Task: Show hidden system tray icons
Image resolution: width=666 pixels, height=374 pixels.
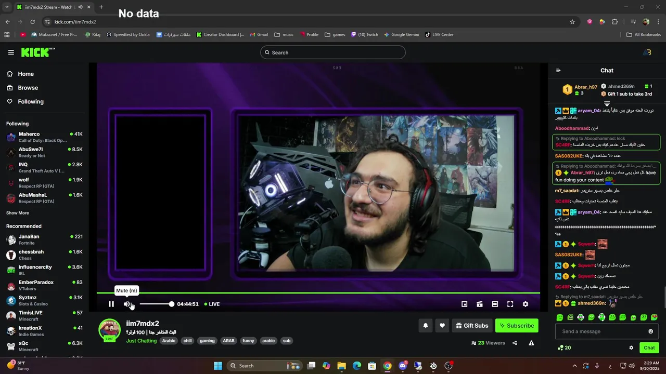Action: tap(574, 366)
